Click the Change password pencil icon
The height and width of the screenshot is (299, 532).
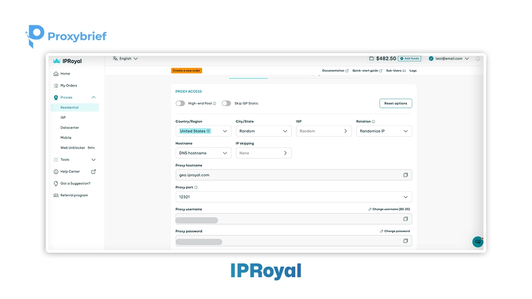coord(381,231)
